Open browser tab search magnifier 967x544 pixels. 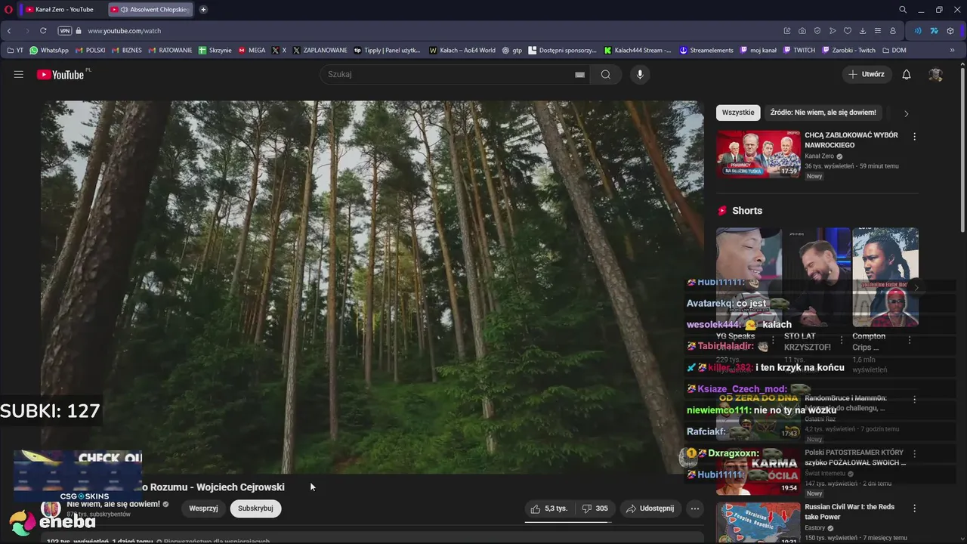point(903,9)
